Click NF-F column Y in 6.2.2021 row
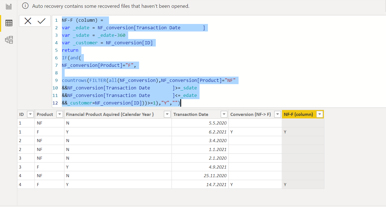 coord(303,132)
